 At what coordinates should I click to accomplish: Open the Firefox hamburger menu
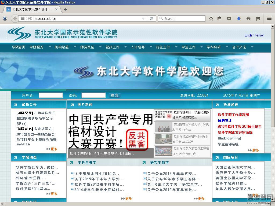[x=269, y=19]
